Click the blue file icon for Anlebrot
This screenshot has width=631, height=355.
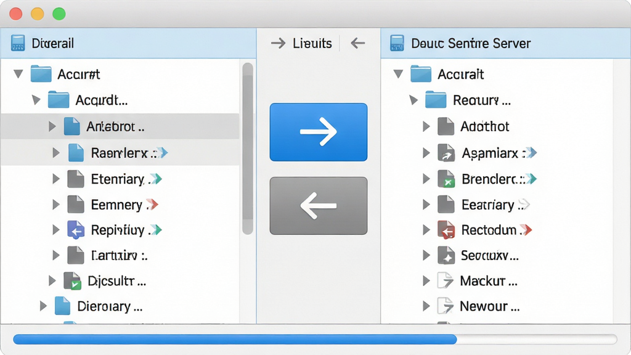coord(72,126)
